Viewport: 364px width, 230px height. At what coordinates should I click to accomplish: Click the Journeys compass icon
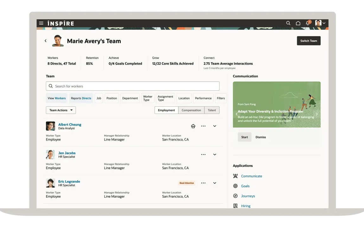coord(235,196)
